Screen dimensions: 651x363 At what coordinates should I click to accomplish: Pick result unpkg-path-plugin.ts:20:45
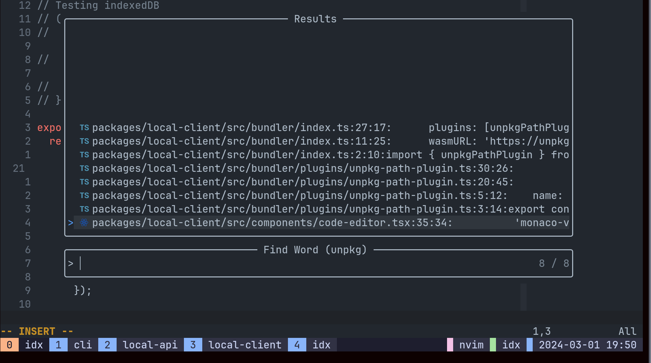[321, 182]
